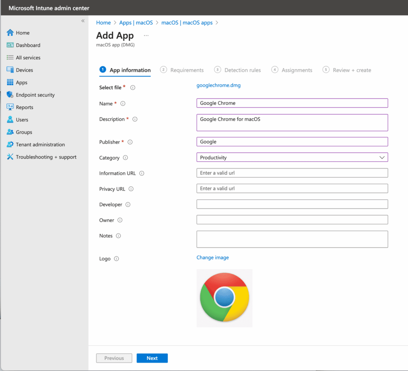
Task: Open the googlechrome.dmg file link
Action: click(218, 85)
